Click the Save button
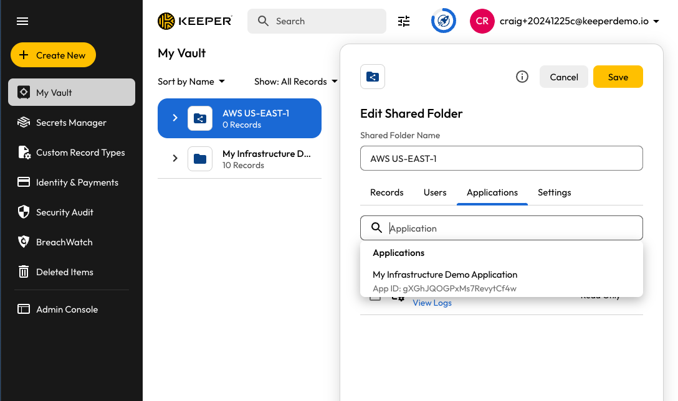 click(x=618, y=77)
